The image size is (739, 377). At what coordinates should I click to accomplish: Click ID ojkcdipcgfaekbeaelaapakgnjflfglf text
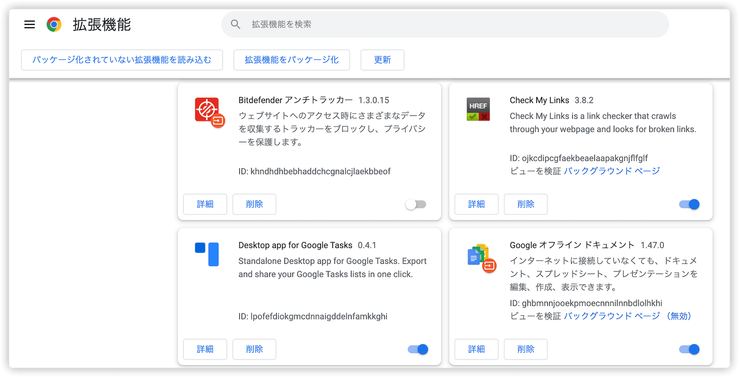[579, 158]
